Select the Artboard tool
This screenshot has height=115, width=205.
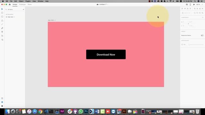[x=2, y=36]
